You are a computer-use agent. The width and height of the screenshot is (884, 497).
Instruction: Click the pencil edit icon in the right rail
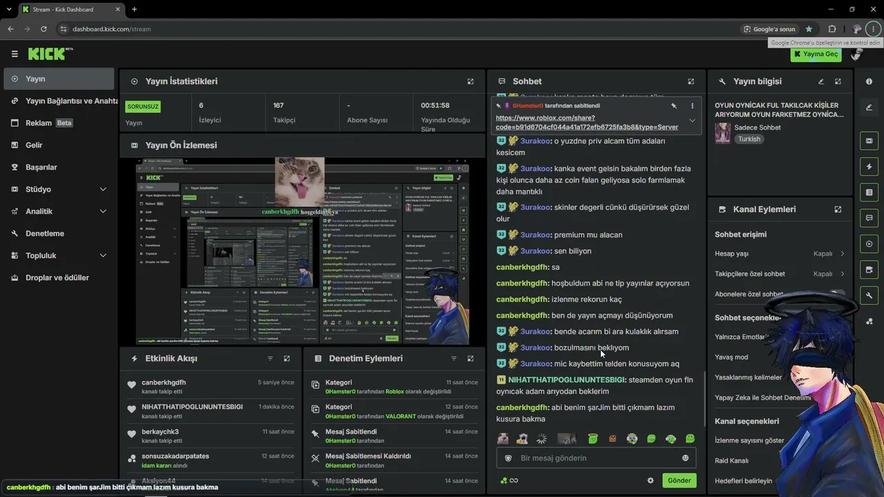[869, 107]
